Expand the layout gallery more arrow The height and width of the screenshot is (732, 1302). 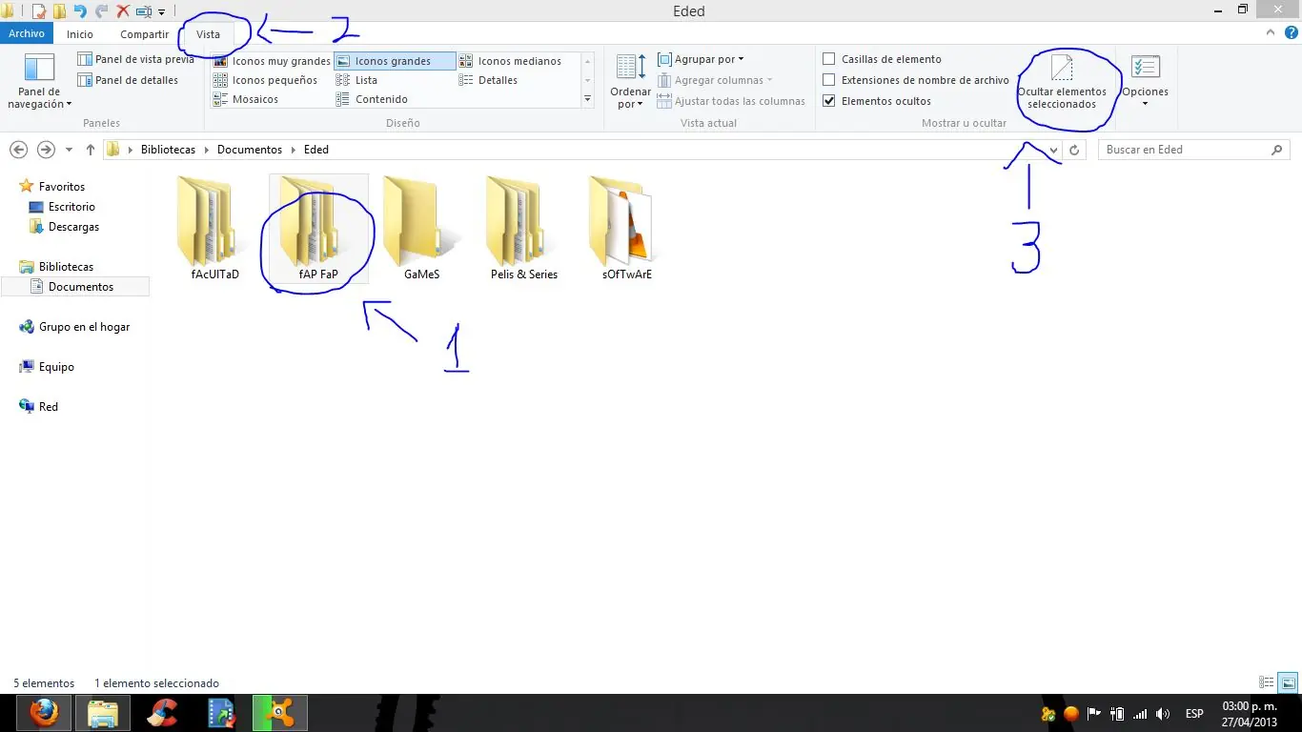(x=587, y=99)
